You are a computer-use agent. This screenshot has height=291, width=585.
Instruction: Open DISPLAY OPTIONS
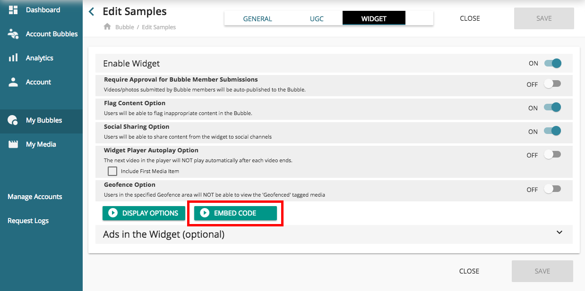click(x=144, y=213)
